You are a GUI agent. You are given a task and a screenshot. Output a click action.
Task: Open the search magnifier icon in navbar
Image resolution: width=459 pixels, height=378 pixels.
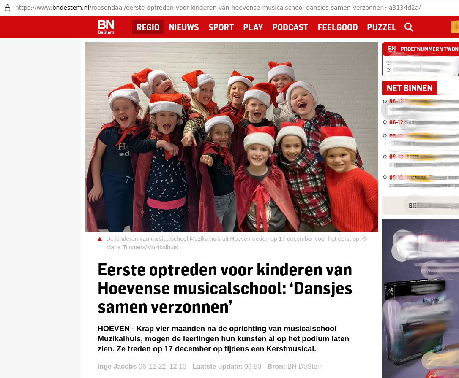click(x=409, y=27)
